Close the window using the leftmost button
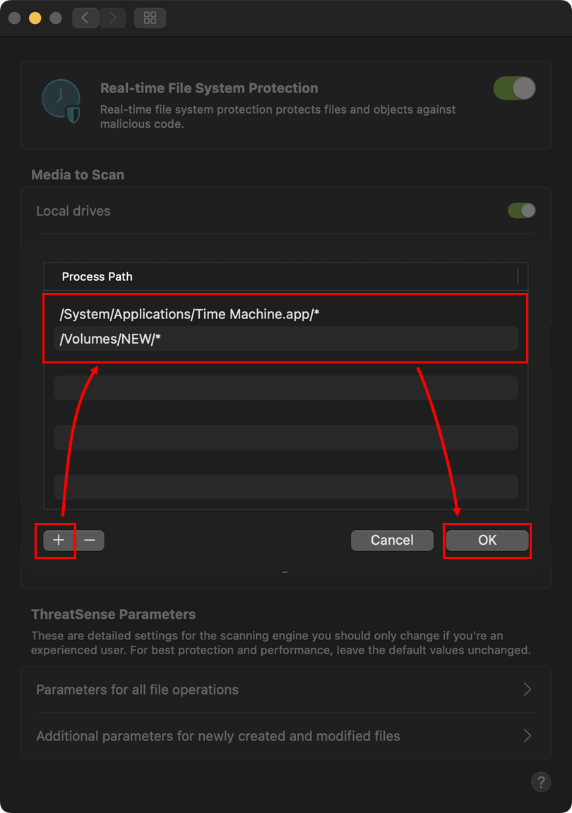572x813 pixels. click(14, 18)
